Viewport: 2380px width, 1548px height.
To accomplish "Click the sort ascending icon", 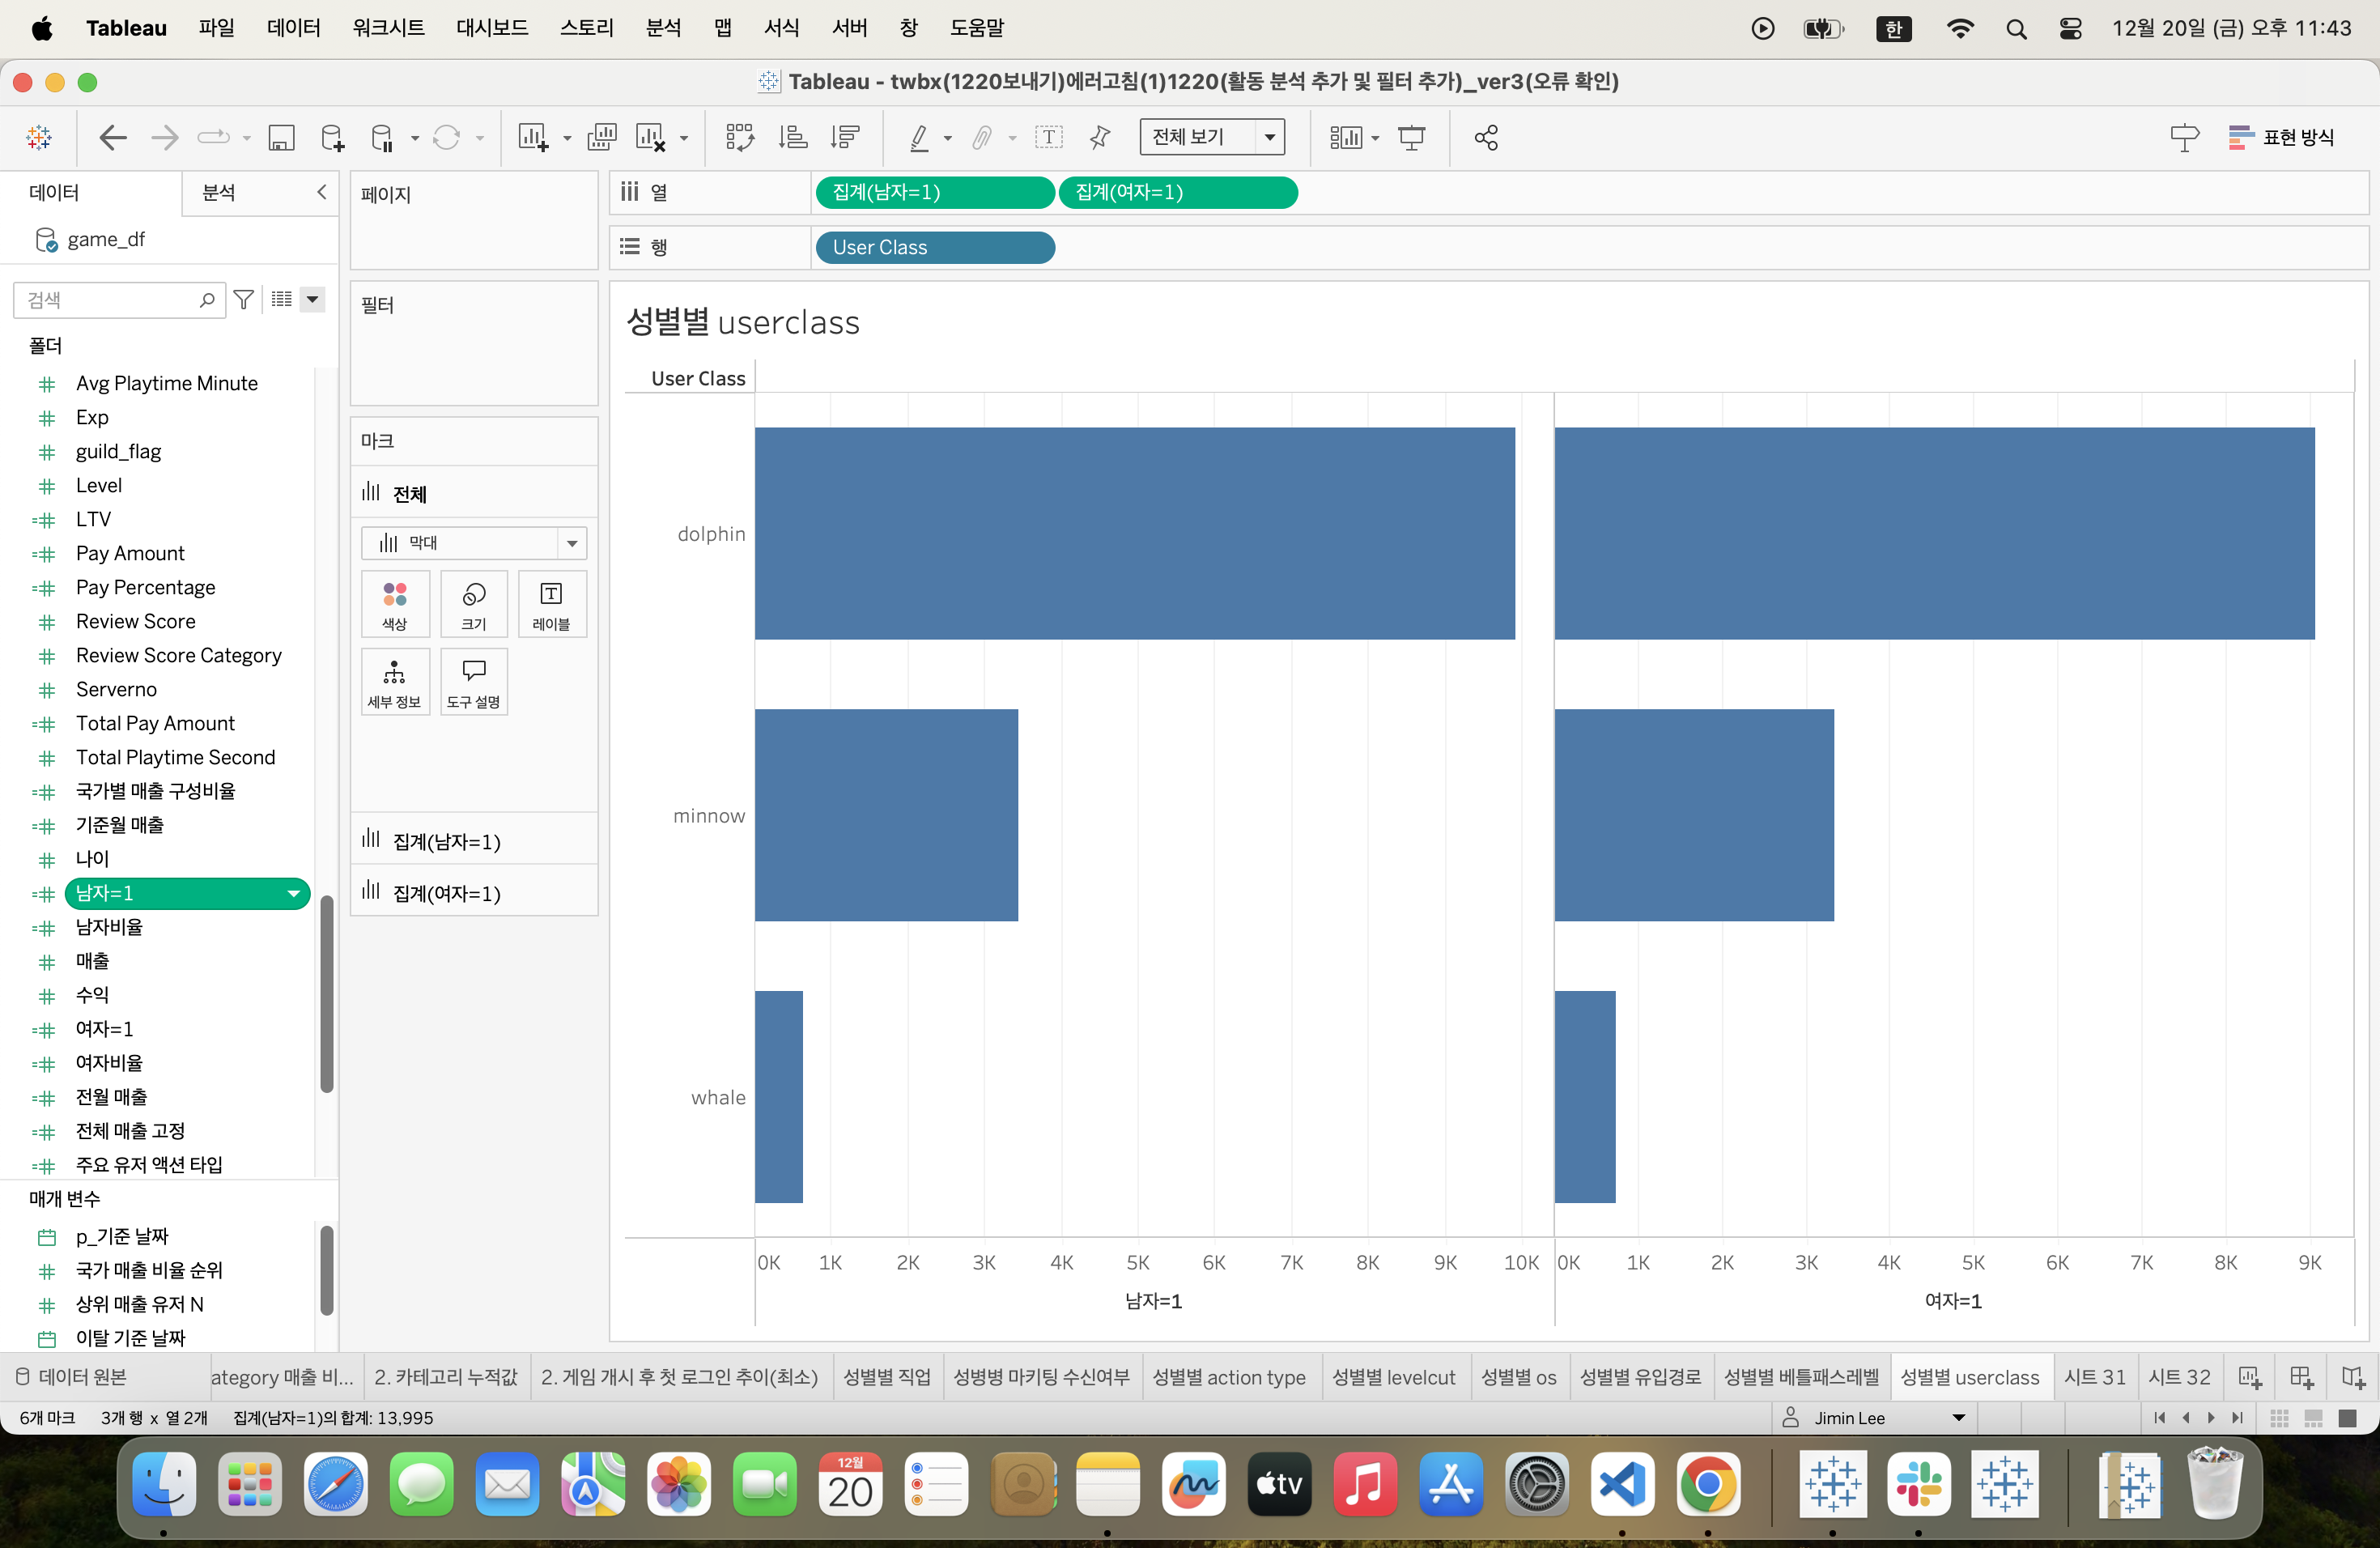I will pyautogui.click(x=792, y=137).
